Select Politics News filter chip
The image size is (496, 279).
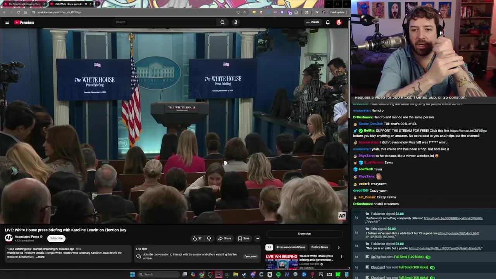[320, 247]
